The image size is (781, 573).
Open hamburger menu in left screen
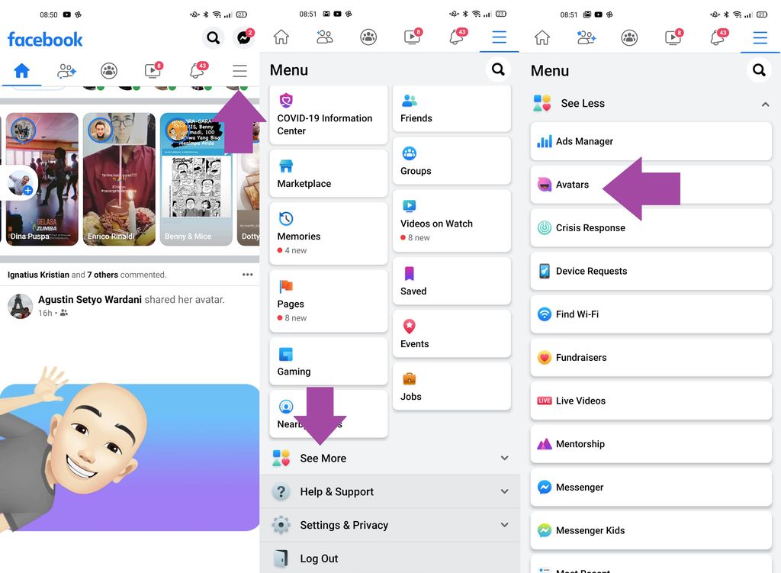click(x=239, y=71)
